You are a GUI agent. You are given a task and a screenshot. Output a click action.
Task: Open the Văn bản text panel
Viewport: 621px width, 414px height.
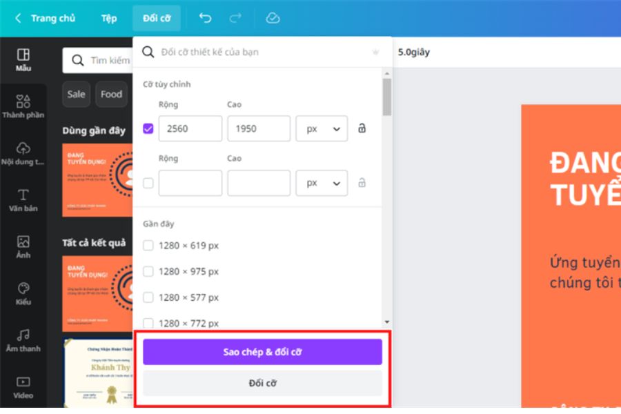pos(23,200)
